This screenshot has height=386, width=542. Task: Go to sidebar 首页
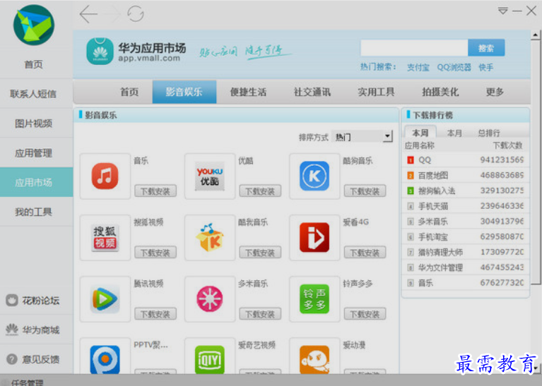click(33, 64)
